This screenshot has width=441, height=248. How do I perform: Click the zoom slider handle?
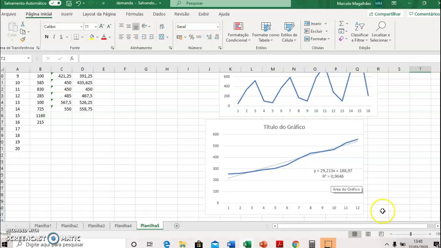[410, 234]
